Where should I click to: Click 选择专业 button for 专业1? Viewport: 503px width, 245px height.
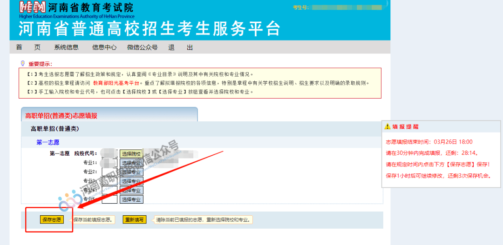131,163
